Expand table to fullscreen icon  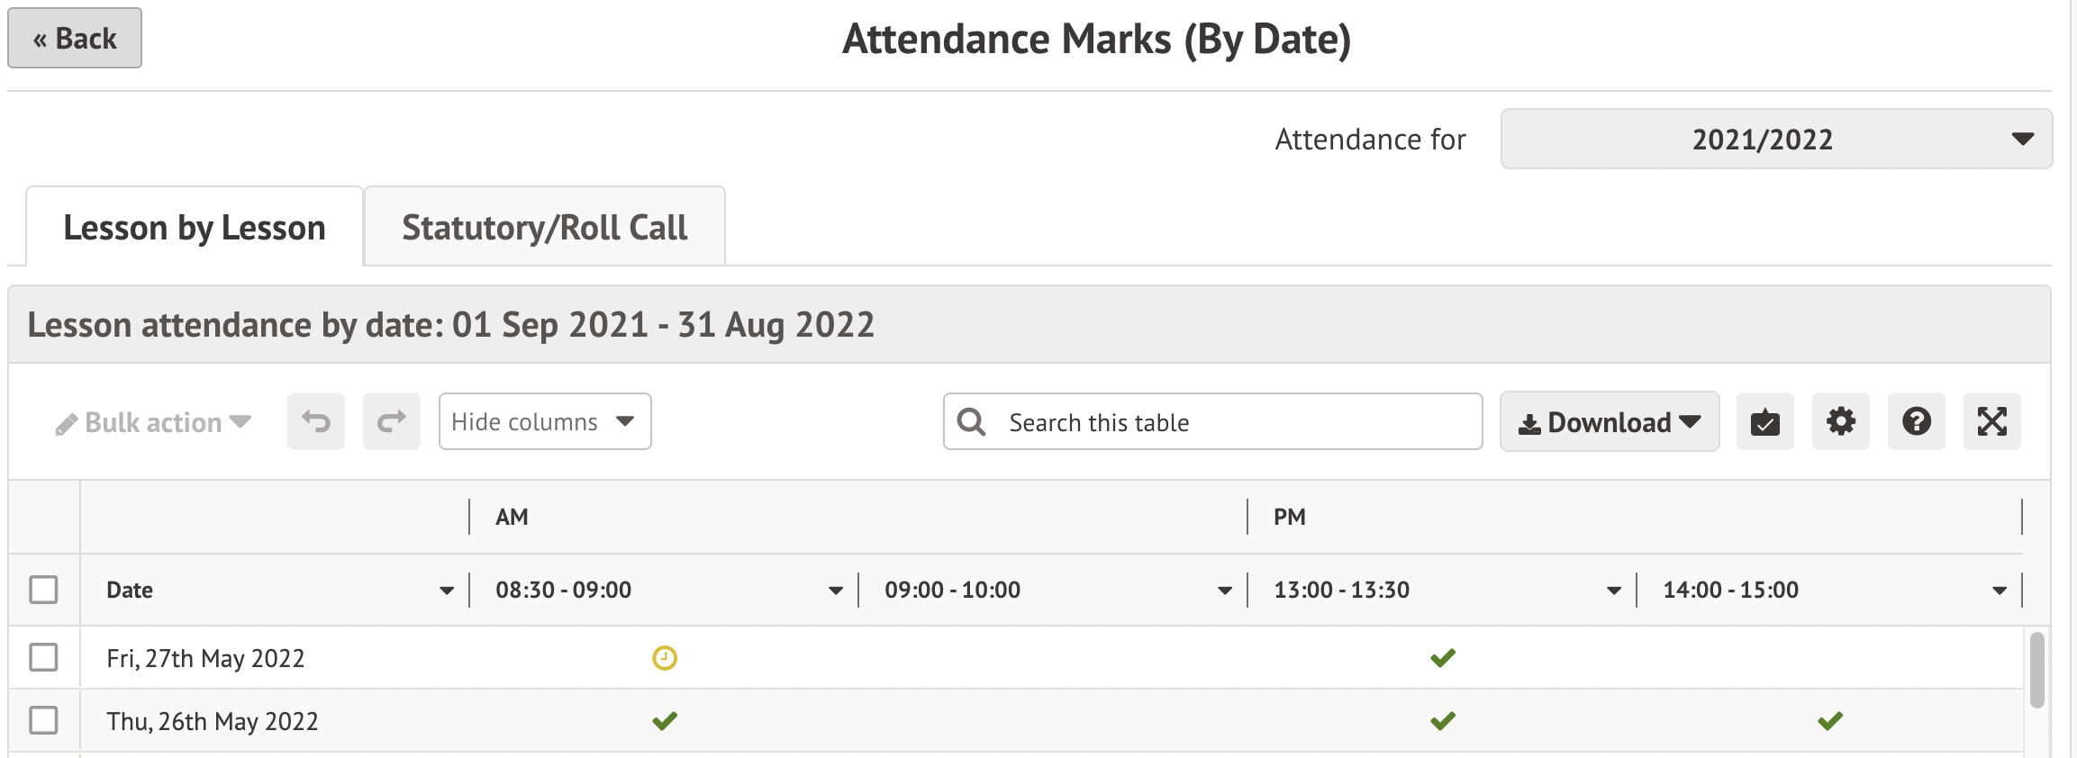(1991, 421)
